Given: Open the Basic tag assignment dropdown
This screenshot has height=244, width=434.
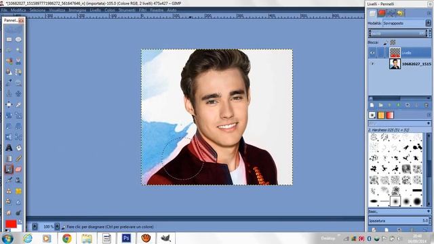Looking at the screenshot, I should point(429,211).
